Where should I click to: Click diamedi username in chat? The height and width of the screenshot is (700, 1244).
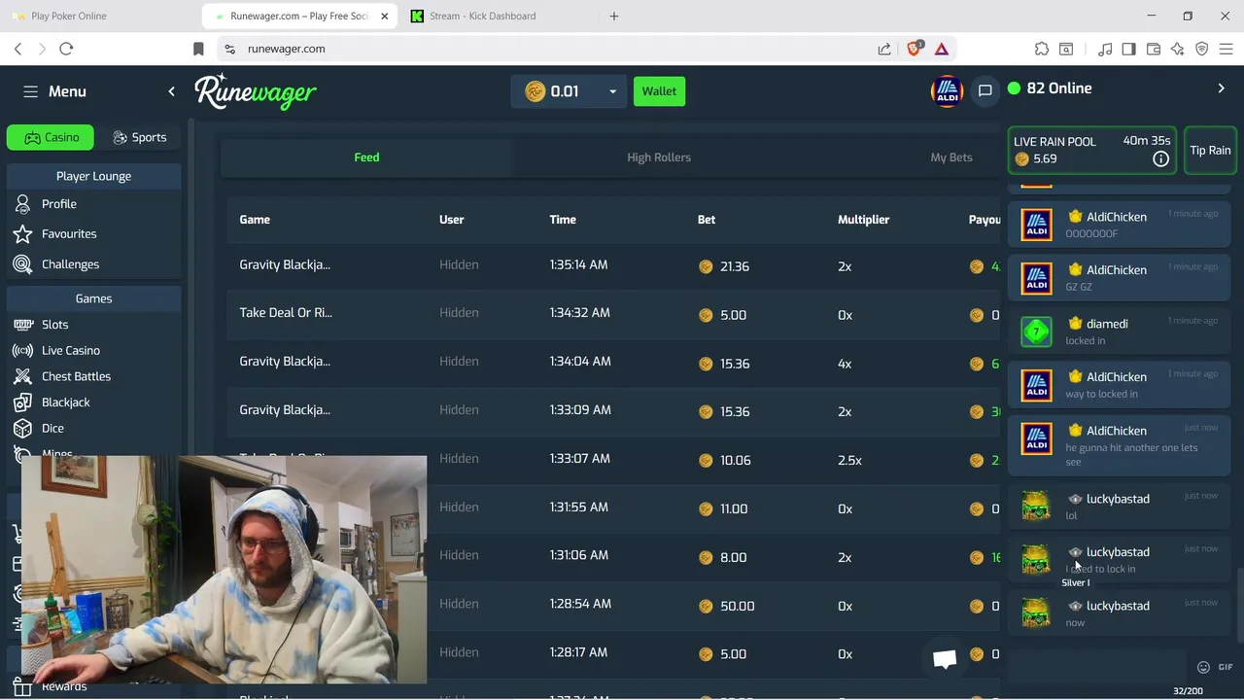pos(1107,324)
